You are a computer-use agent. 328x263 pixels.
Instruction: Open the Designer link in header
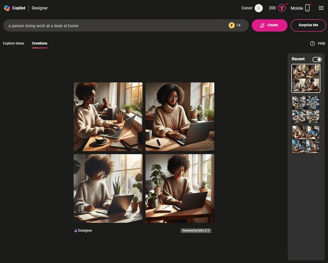[x=40, y=8]
